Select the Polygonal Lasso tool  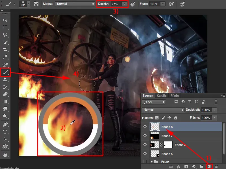[5, 35]
